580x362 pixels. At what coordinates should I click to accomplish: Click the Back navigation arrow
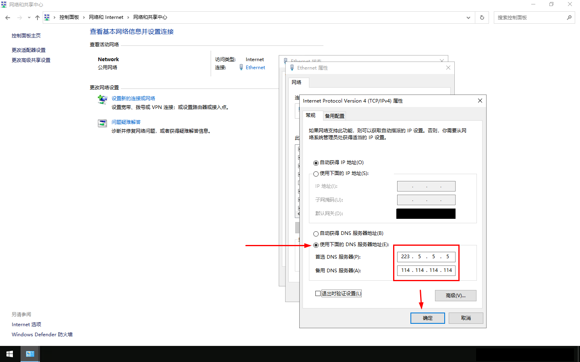8,18
